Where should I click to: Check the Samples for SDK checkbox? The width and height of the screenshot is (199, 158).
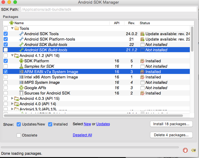pyautogui.click(x=6, y=66)
